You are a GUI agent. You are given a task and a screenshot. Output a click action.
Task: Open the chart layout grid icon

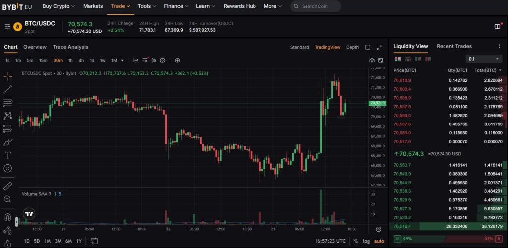(x=381, y=60)
